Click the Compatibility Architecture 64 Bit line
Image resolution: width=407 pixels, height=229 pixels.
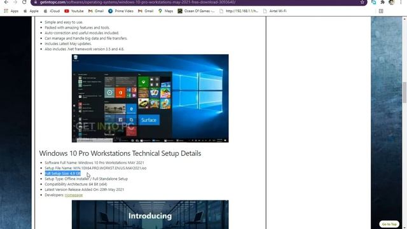(x=76, y=184)
